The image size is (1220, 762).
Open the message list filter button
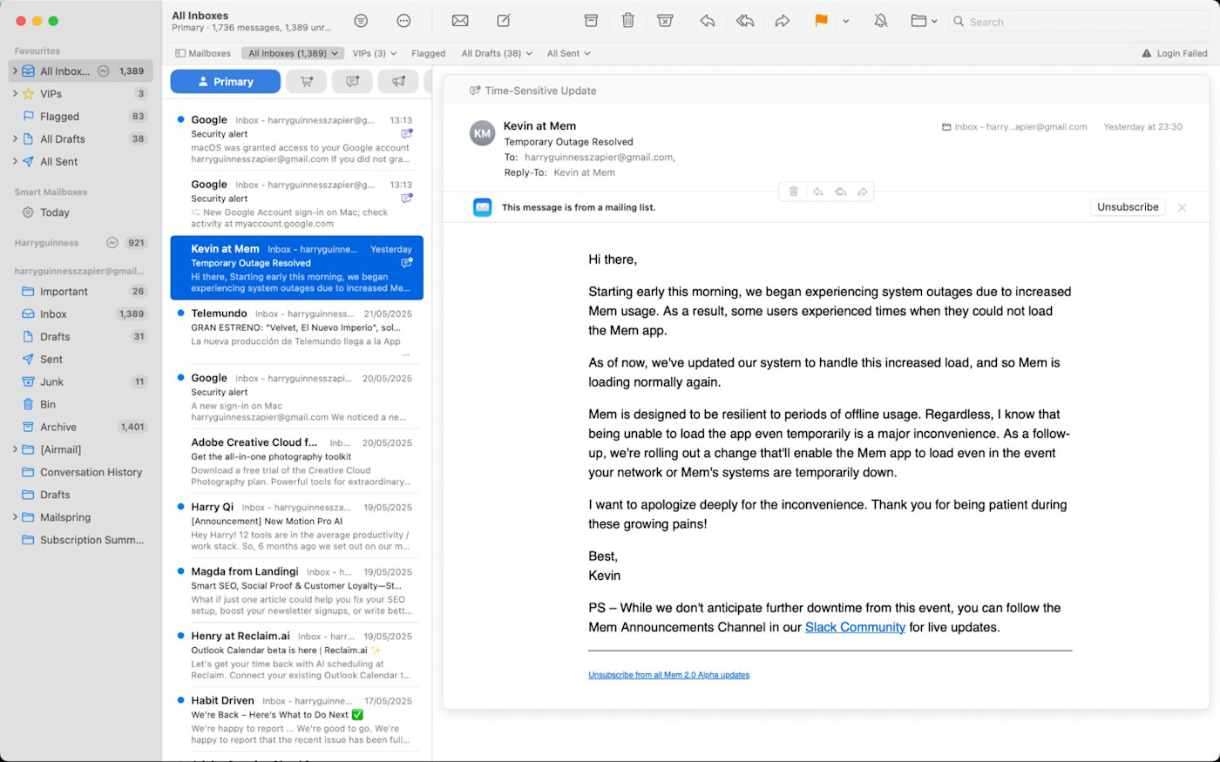point(361,21)
